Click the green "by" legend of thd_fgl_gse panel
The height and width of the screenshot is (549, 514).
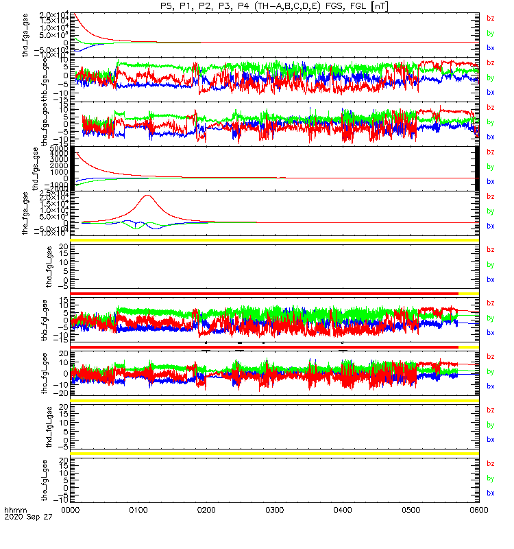(491, 425)
